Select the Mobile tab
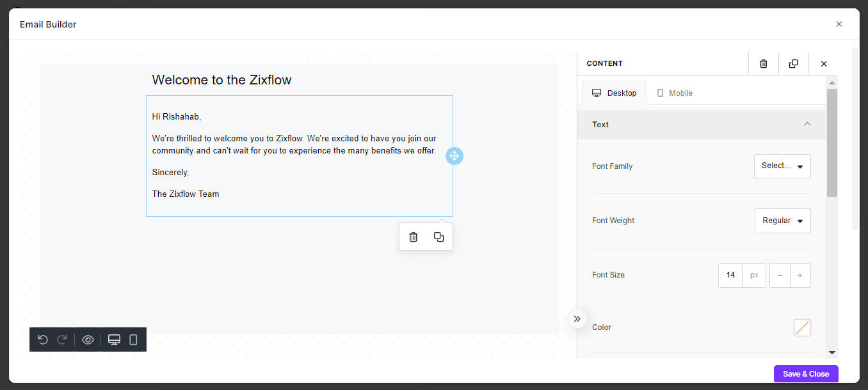Screen dimensions: 868x390 (x=675, y=93)
